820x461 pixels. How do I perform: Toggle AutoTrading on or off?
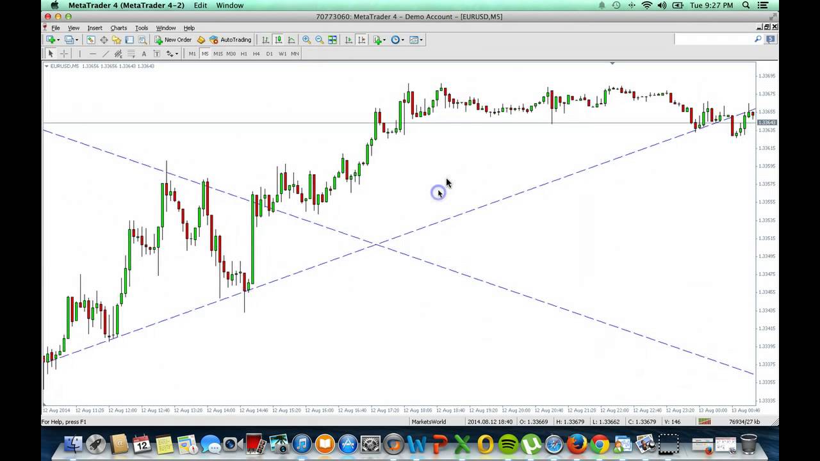[x=231, y=40]
